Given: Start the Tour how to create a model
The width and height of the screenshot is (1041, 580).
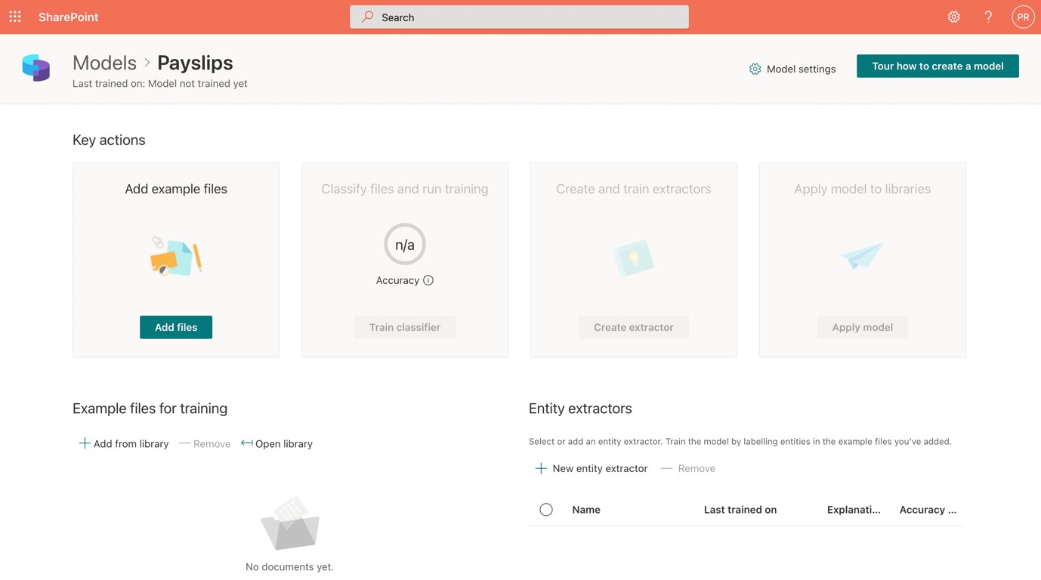Looking at the screenshot, I should coord(937,66).
